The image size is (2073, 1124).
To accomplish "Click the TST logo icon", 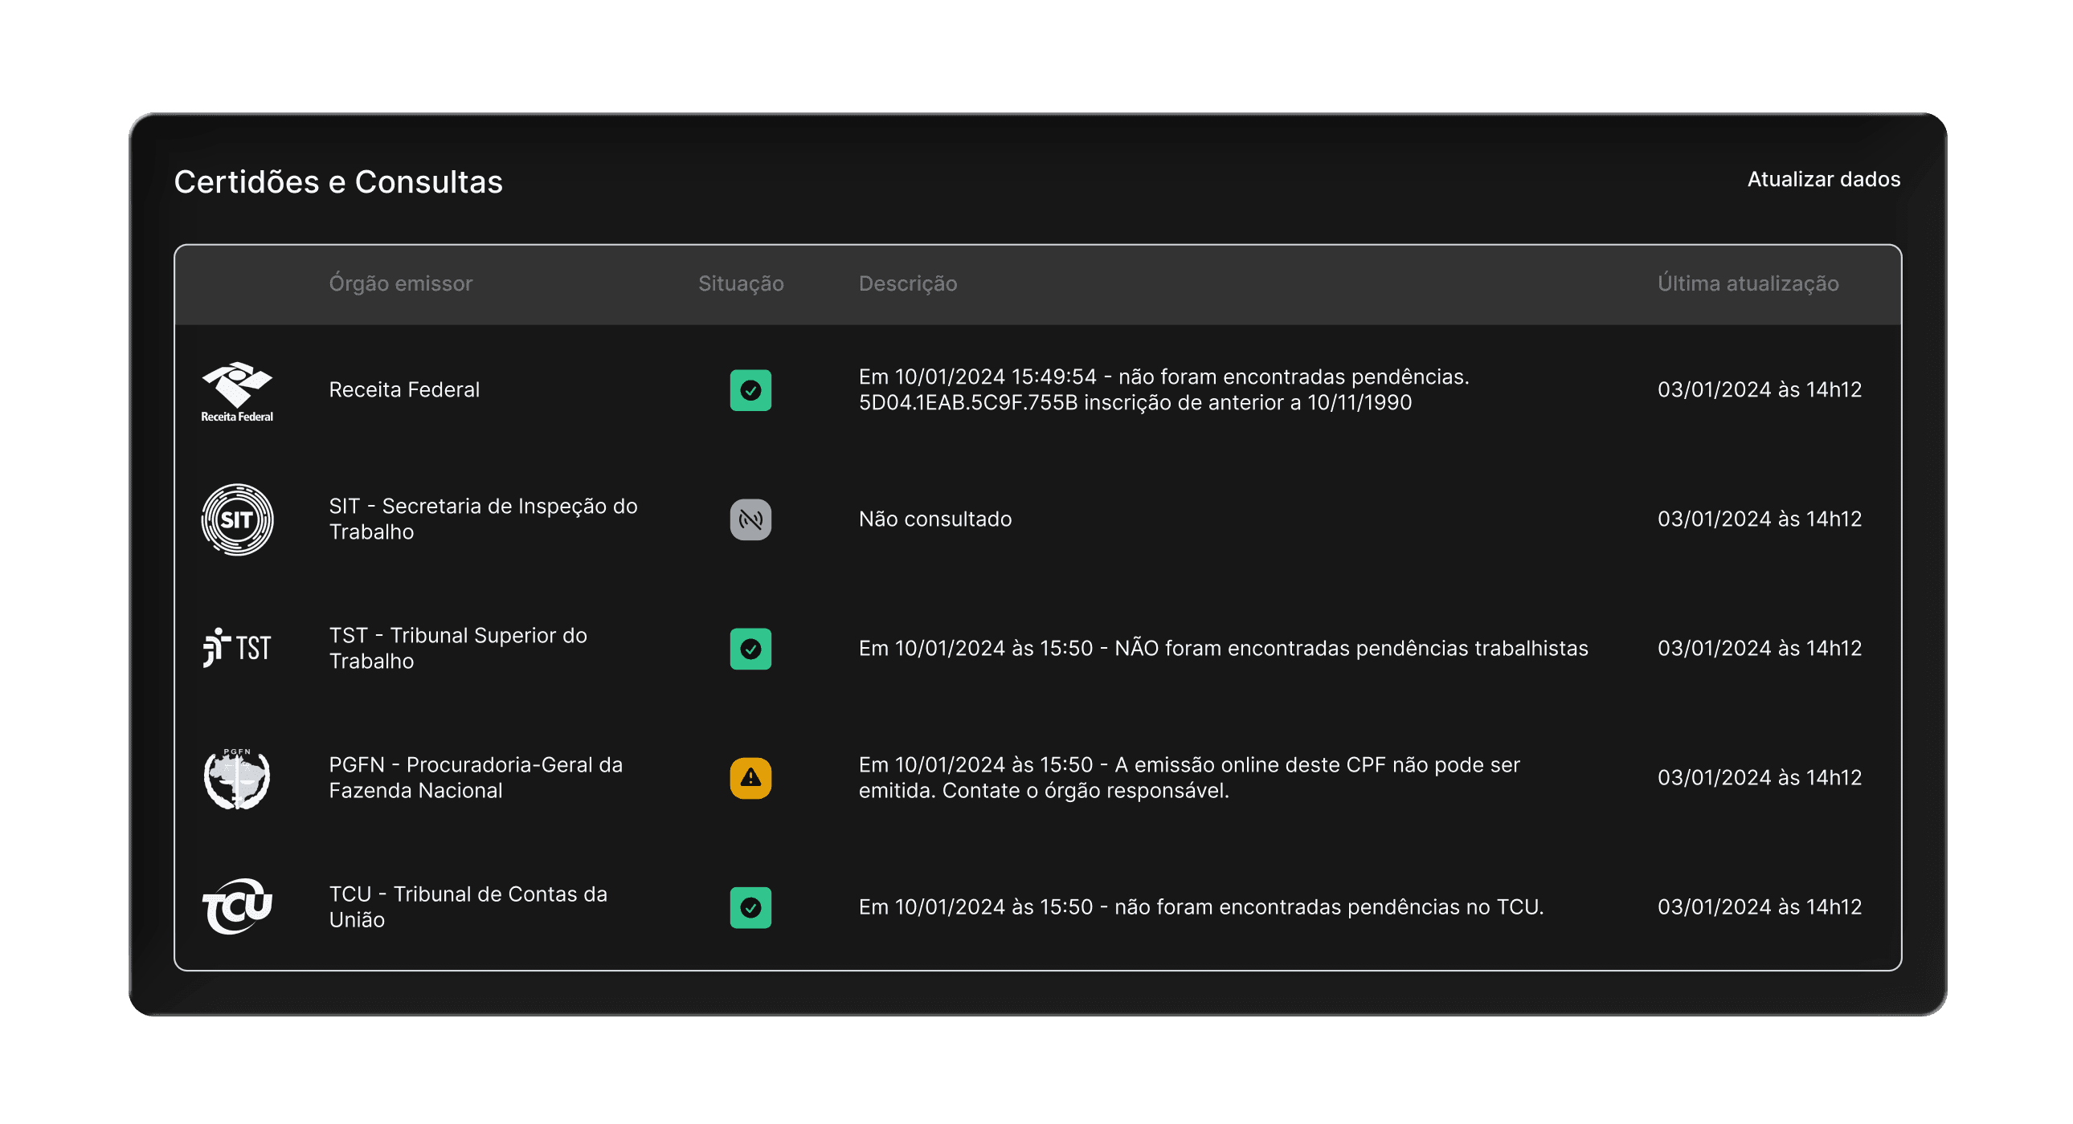I will tap(236, 648).
